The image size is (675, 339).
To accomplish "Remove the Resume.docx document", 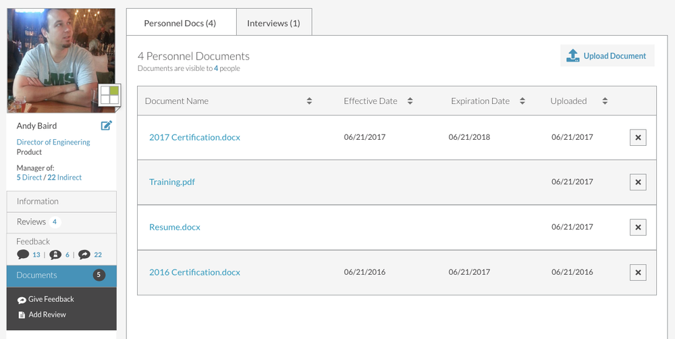I will coord(638,228).
